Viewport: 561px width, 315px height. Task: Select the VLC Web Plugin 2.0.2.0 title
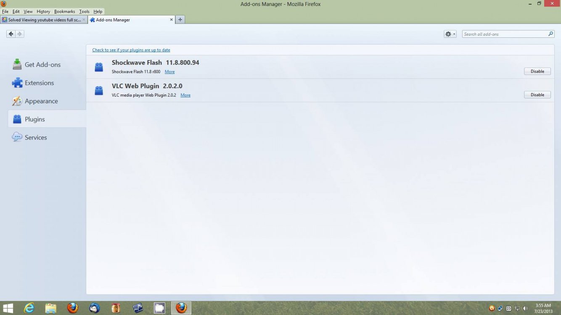click(x=147, y=86)
